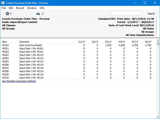Select item number 40209
This screenshot has height=119, width=160.
tap(5, 74)
